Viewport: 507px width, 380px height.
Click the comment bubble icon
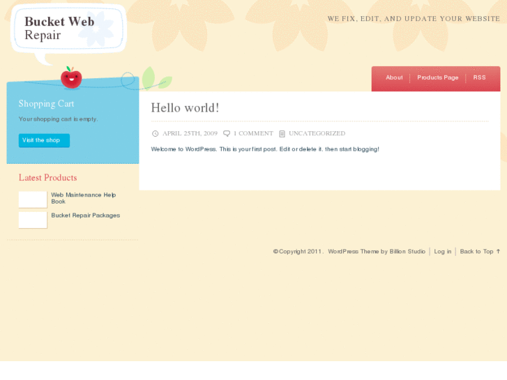[x=227, y=134]
